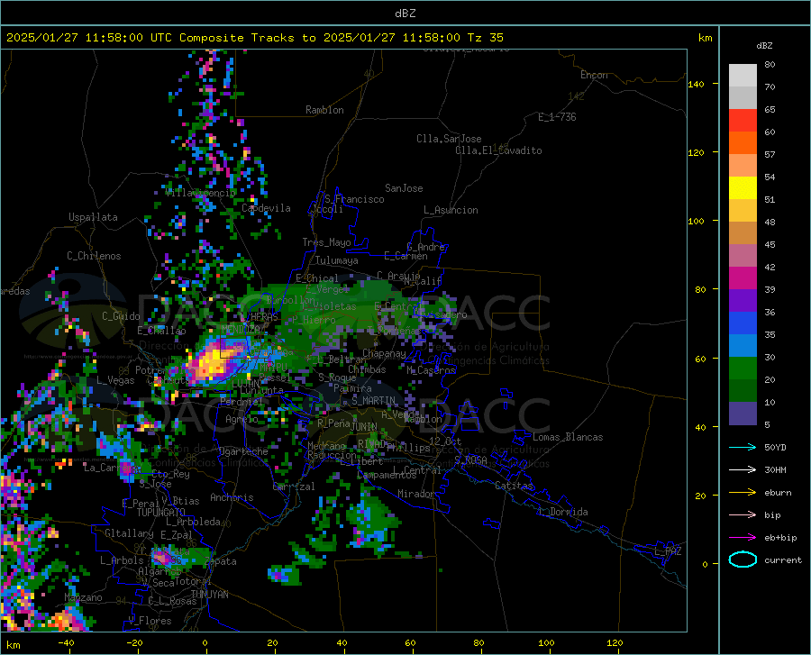Click the TUNUYAN label on map
The width and height of the screenshot is (811, 655).
pos(209,595)
